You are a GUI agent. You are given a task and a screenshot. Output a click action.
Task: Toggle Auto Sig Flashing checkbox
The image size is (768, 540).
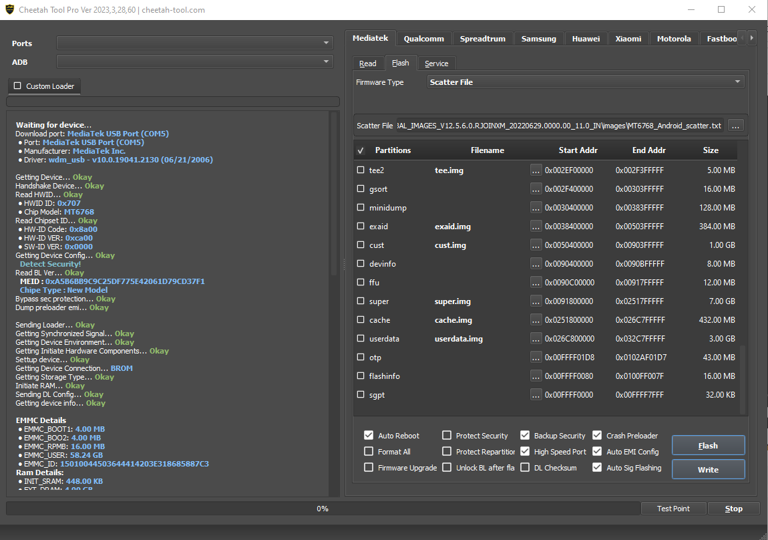point(597,467)
